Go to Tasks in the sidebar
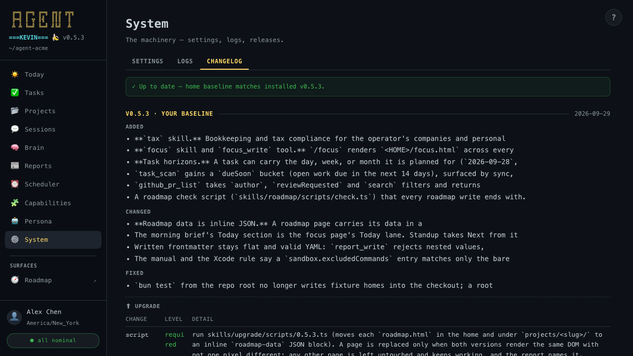 (x=53, y=92)
